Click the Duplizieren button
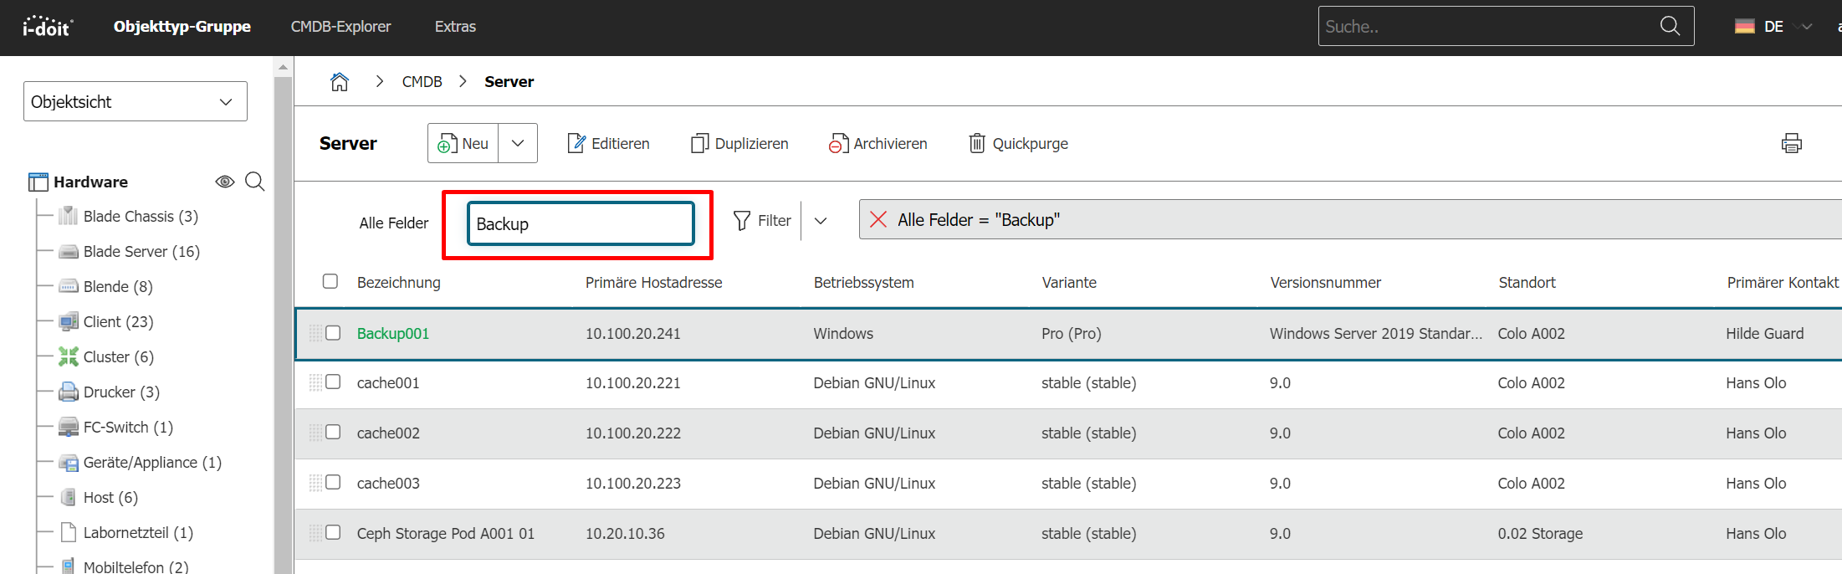Image resolution: width=1842 pixels, height=574 pixels. click(740, 144)
